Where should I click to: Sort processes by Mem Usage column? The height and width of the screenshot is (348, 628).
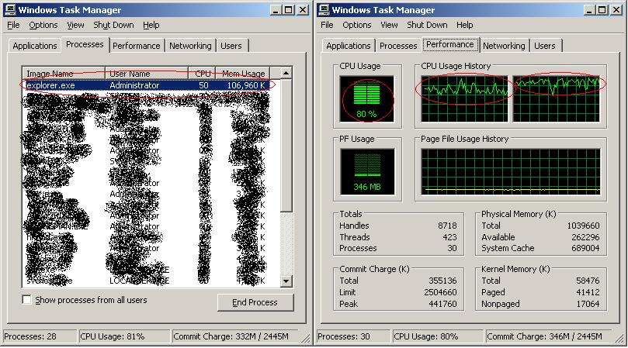click(243, 74)
